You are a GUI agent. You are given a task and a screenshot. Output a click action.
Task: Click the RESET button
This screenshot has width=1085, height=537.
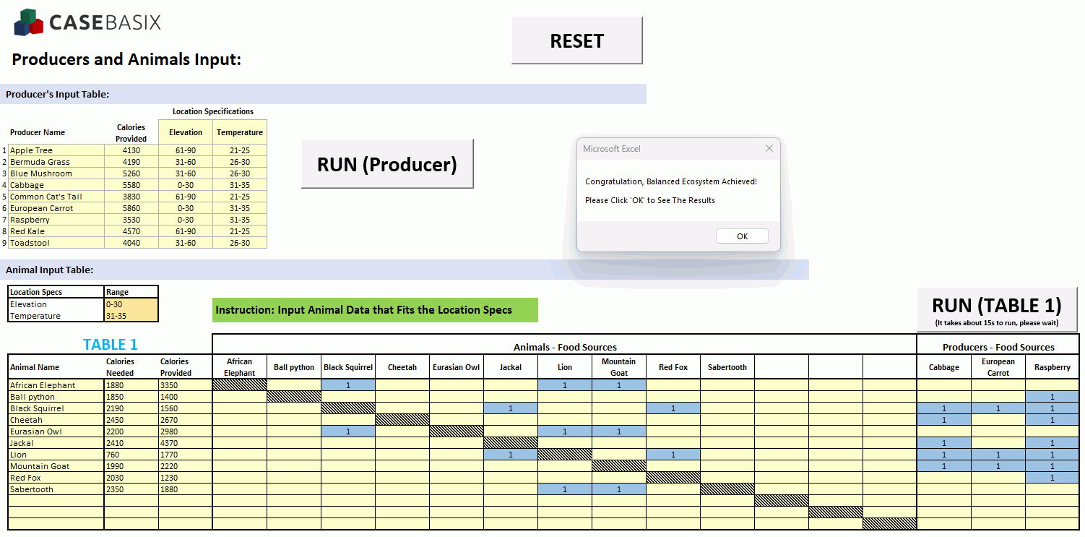click(576, 40)
